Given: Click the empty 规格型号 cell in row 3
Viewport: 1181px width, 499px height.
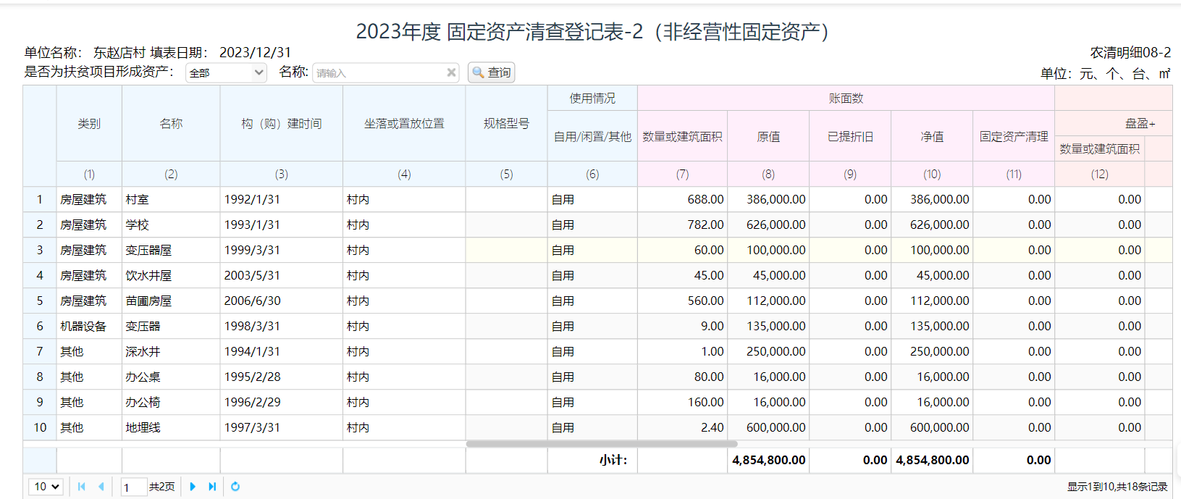Looking at the screenshot, I should click(506, 250).
